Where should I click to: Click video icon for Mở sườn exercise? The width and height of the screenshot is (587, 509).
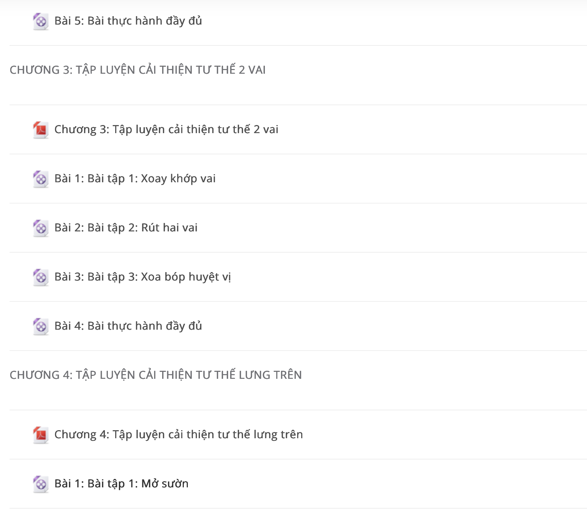pos(41,484)
